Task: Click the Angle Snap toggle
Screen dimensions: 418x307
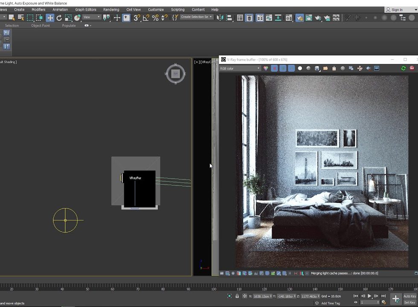Action: pos(146,17)
